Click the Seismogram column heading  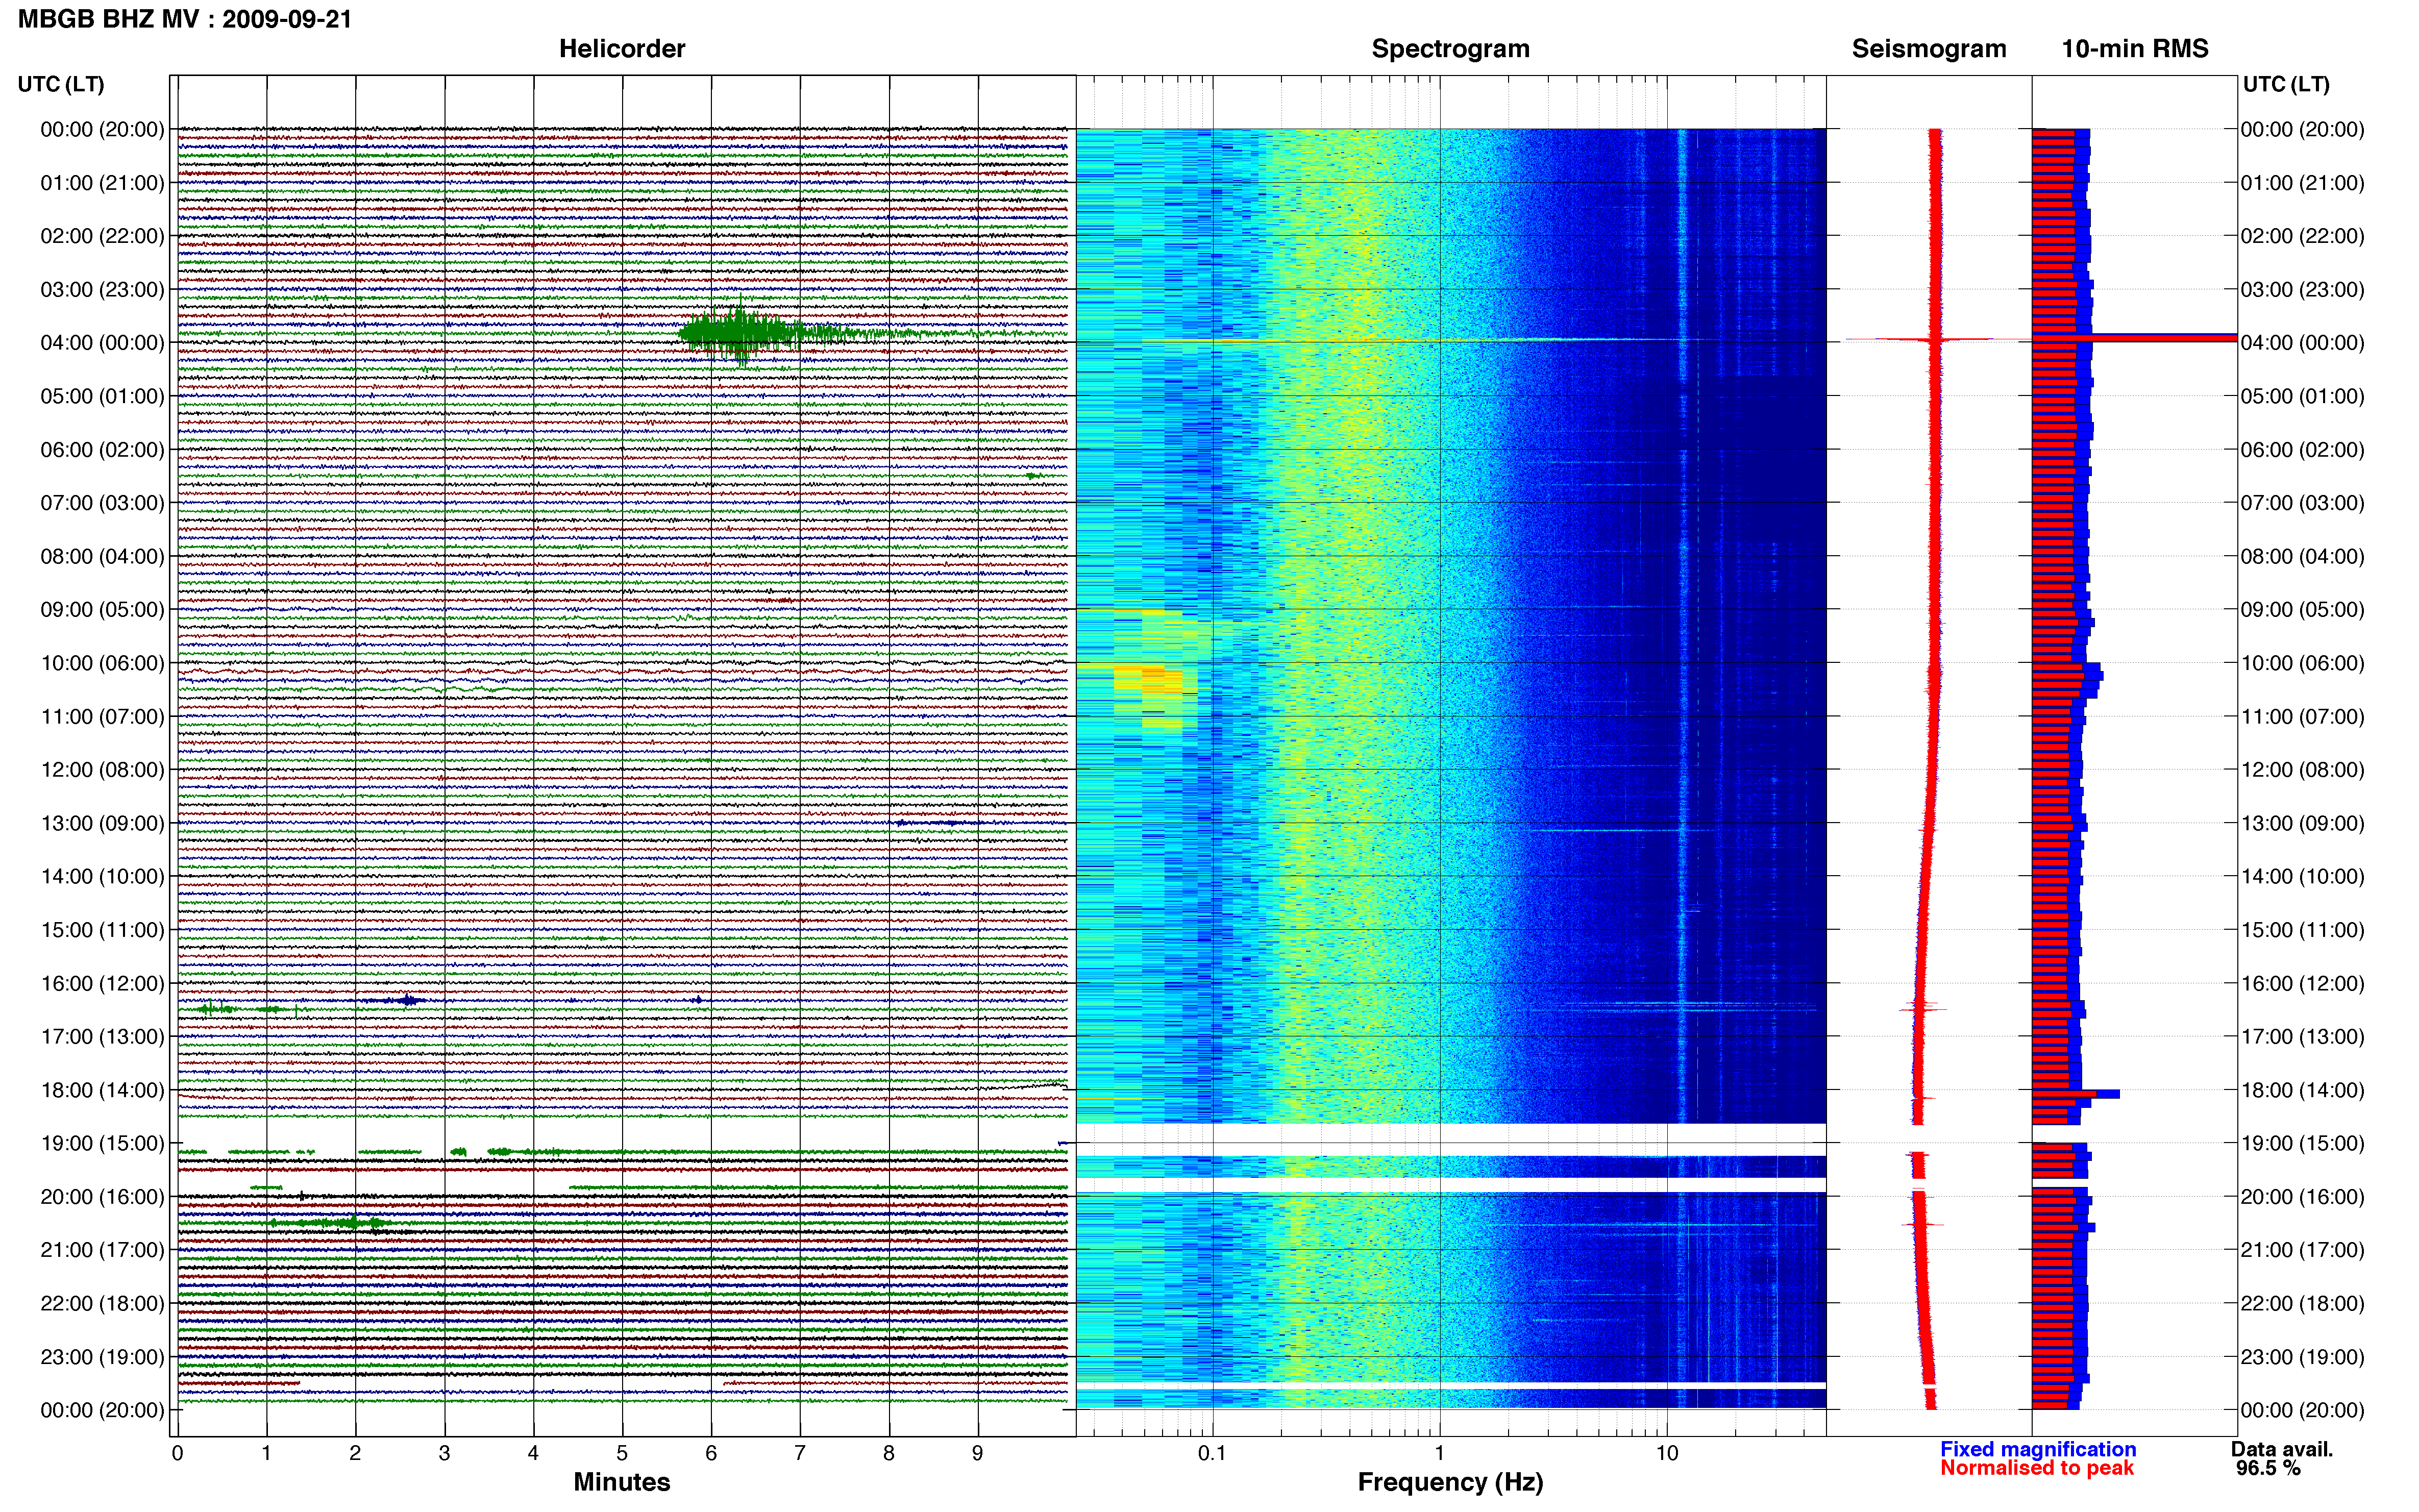coord(1929,49)
